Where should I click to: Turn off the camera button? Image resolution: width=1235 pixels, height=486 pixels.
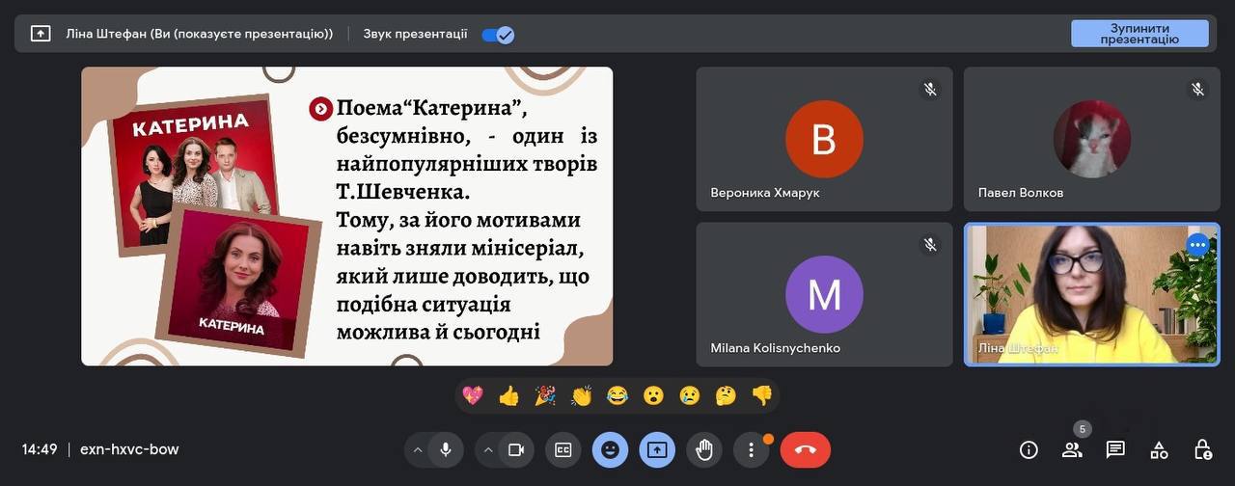(x=516, y=449)
